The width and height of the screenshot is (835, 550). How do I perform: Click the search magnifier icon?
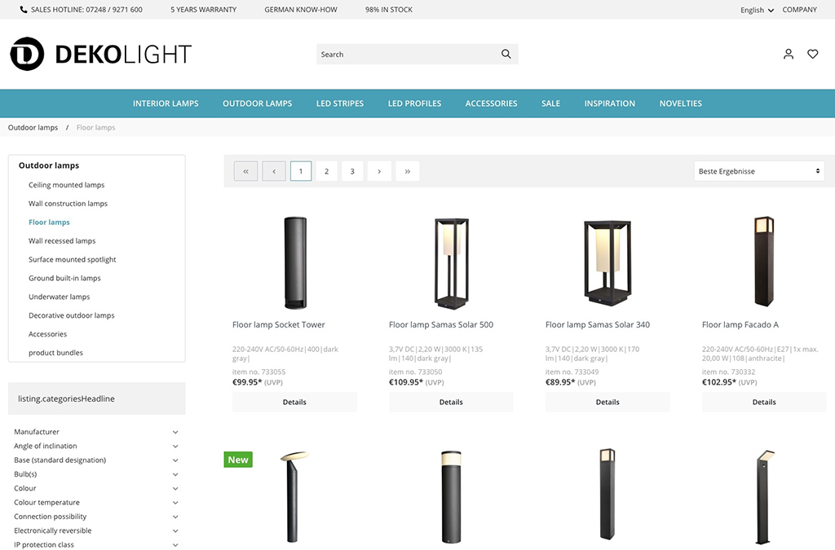point(506,55)
